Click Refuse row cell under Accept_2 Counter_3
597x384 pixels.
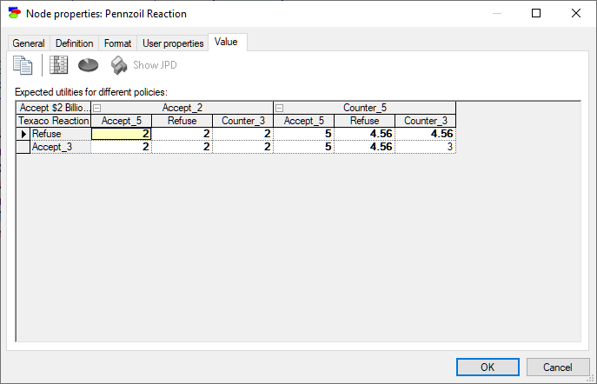[243, 134]
